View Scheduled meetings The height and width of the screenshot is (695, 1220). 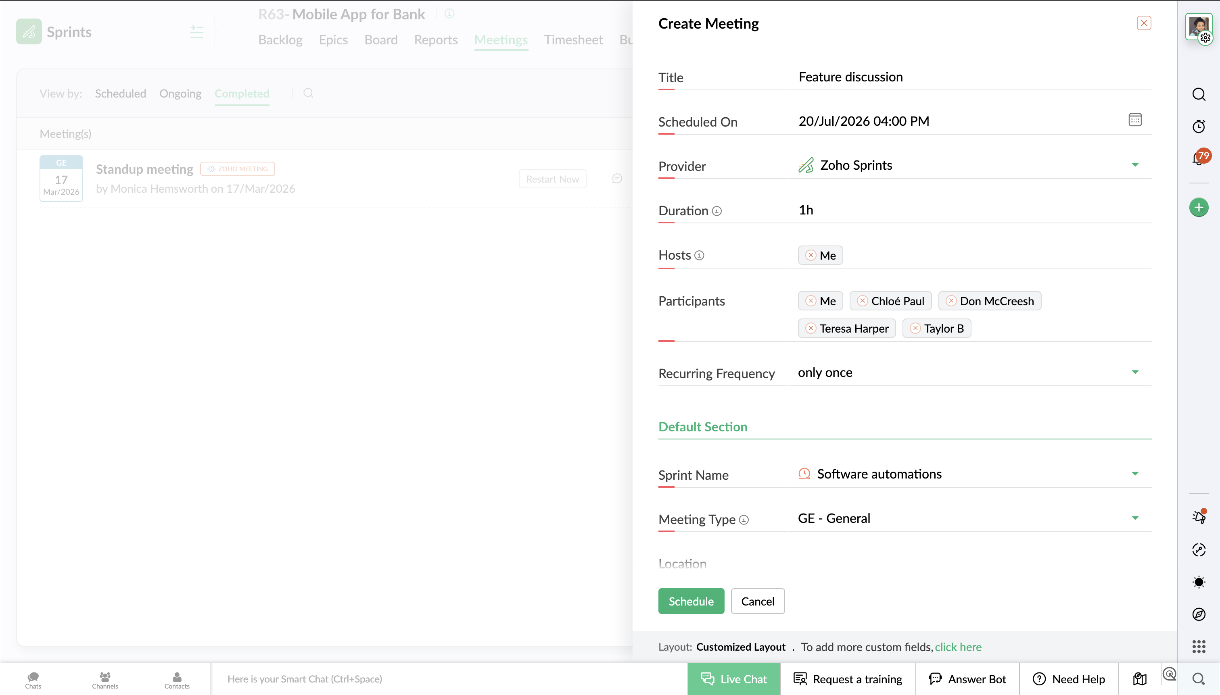point(120,94)
